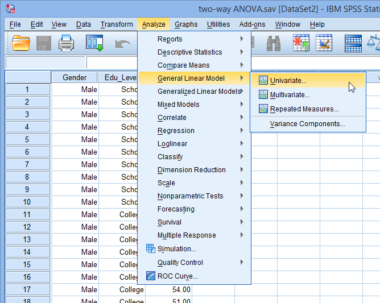This screenshot has height=303, width=380.
Task: Expand the Compare Means submenu
Action: tap(184, 65)
